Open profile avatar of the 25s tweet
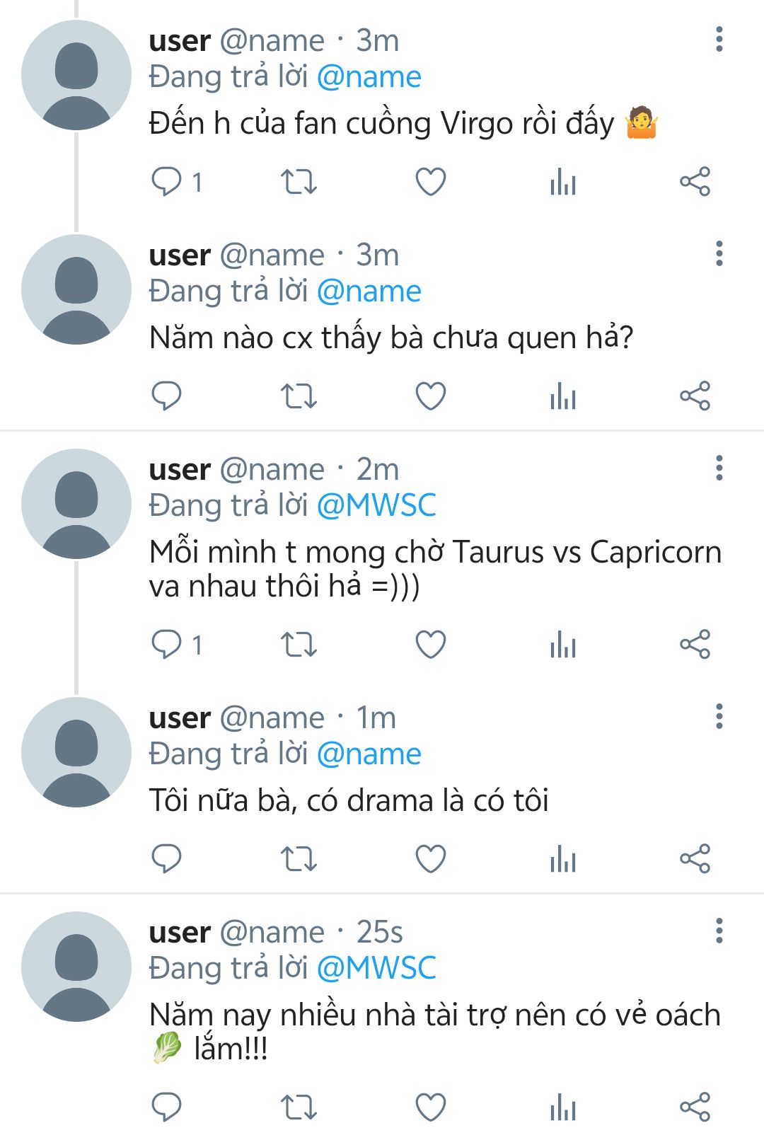 (76, 967)
